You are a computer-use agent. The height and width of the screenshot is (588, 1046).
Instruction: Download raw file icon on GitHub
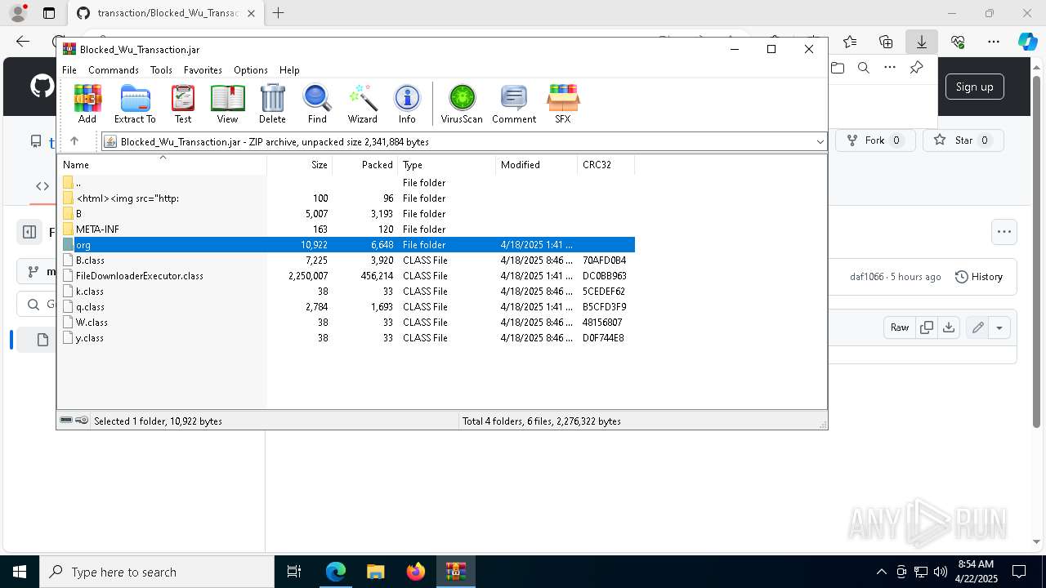948,327
